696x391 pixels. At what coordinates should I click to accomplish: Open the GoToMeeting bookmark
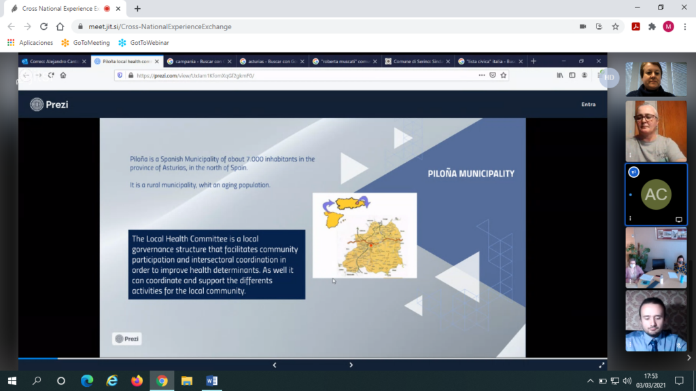click(86, 43)
